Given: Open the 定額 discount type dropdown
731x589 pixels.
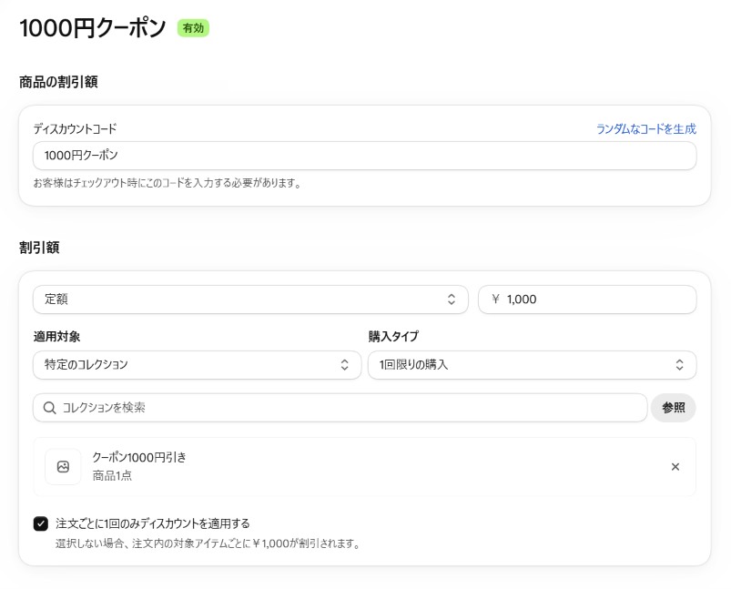Looking at the screenshot, I should coord(250,300).
